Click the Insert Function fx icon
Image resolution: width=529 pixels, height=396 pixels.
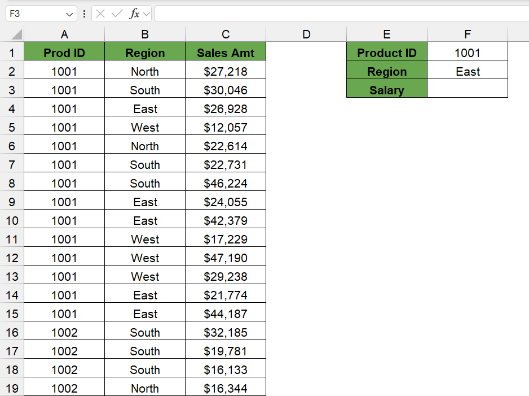click(x=134, y=14)
